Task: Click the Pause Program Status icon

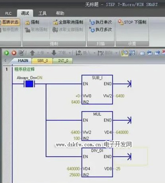Action: [132, 53]
